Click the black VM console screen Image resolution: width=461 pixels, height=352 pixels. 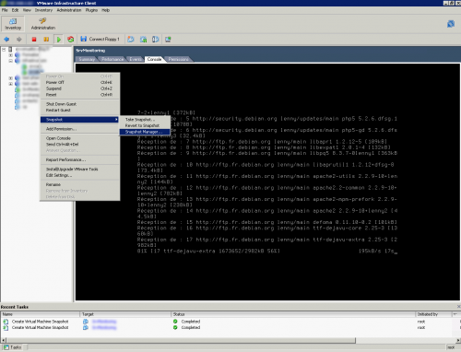[x=267, y=182]
